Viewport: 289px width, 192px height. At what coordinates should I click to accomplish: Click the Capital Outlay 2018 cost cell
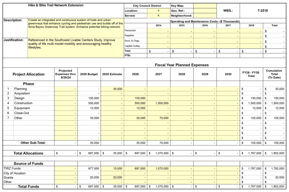coord(251,46)
